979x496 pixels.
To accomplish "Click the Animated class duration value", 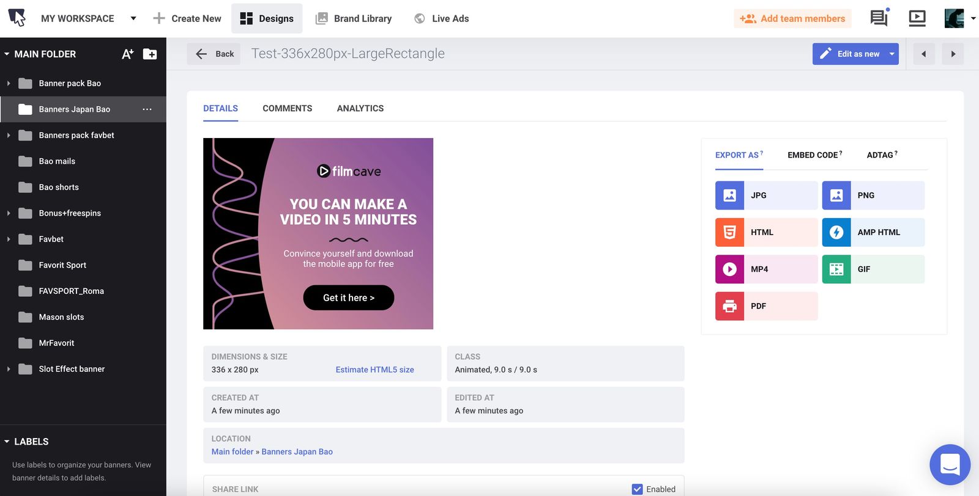I will coord(496,370).
